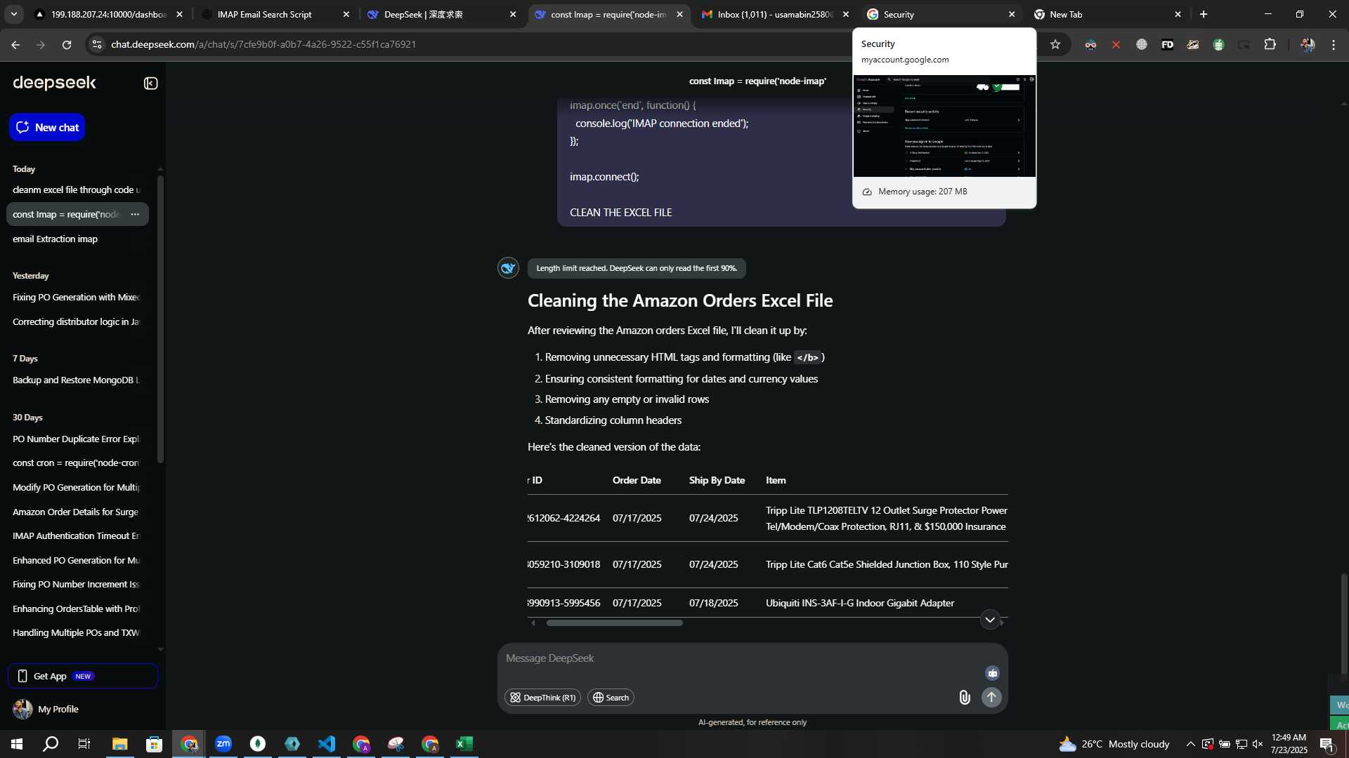Open options menu for 'const Imap' chat
Image resolution: width=1349 pixels, height=758 pixels.
pyautogui.click(x=135, y=214)
